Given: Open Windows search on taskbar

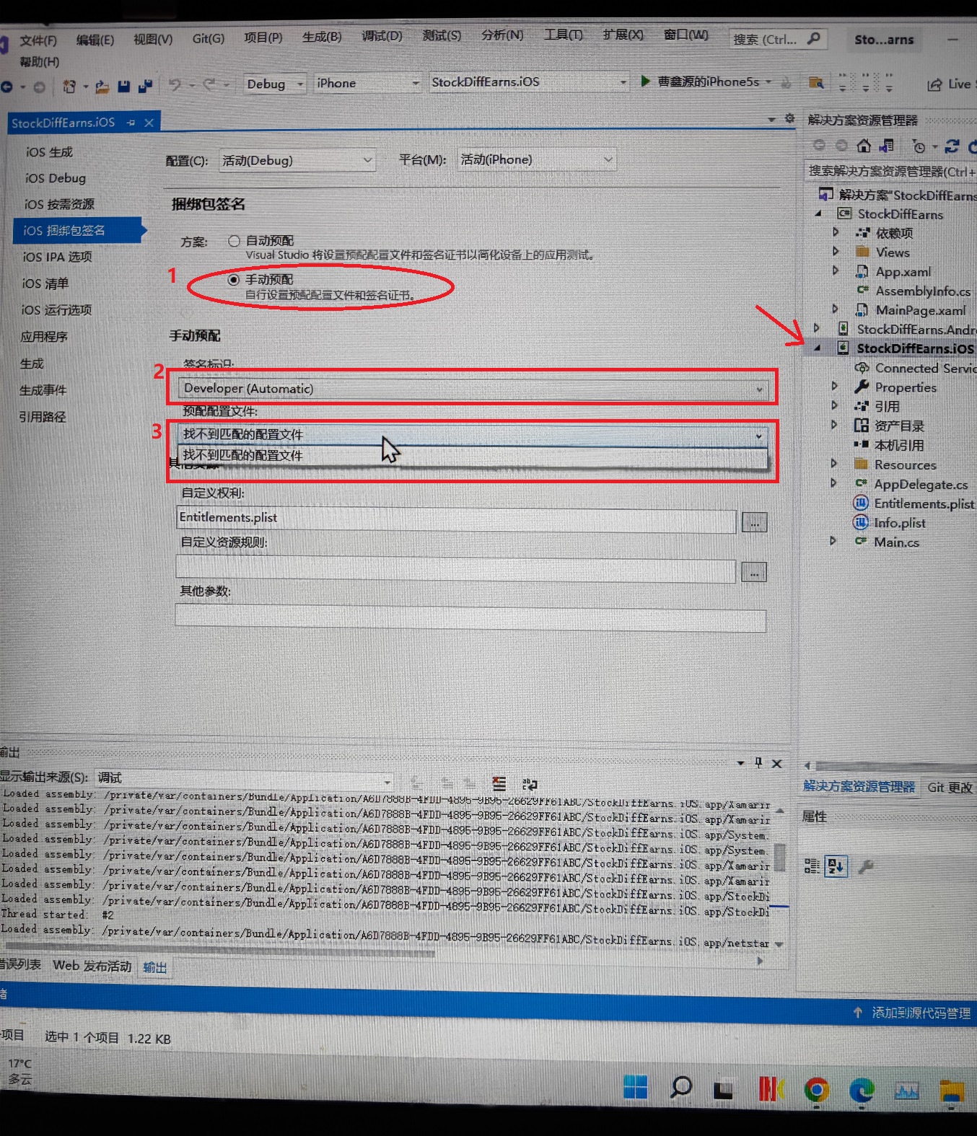Looking at the screenshot, I should (680, 1087).
